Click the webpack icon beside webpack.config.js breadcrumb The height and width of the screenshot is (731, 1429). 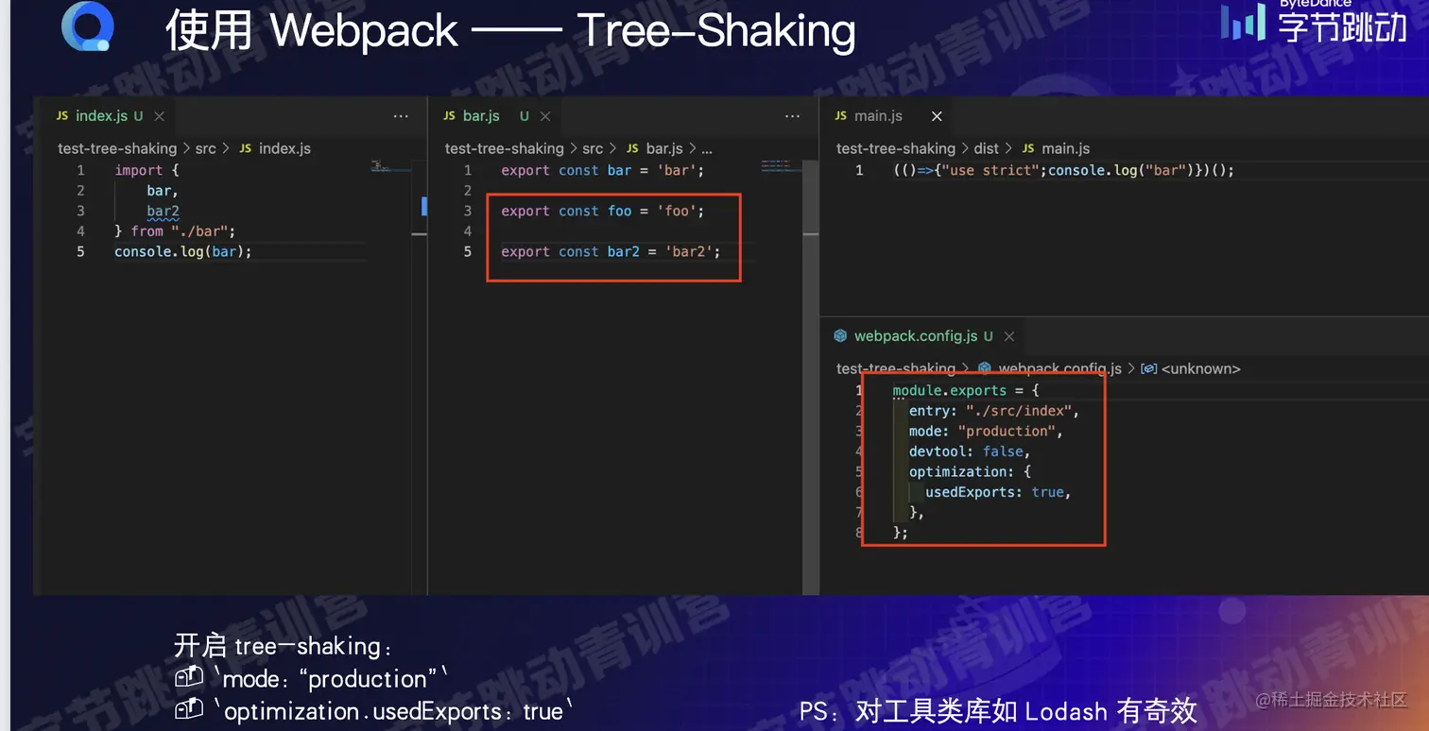point(984,368)
